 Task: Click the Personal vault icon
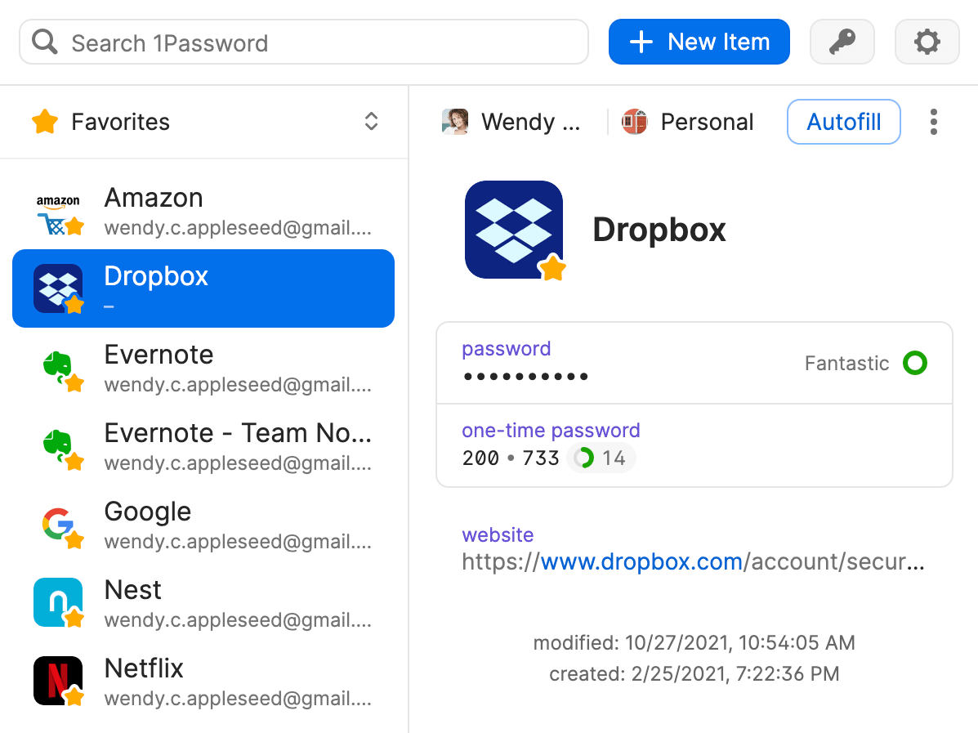click(x=634, y=122)
